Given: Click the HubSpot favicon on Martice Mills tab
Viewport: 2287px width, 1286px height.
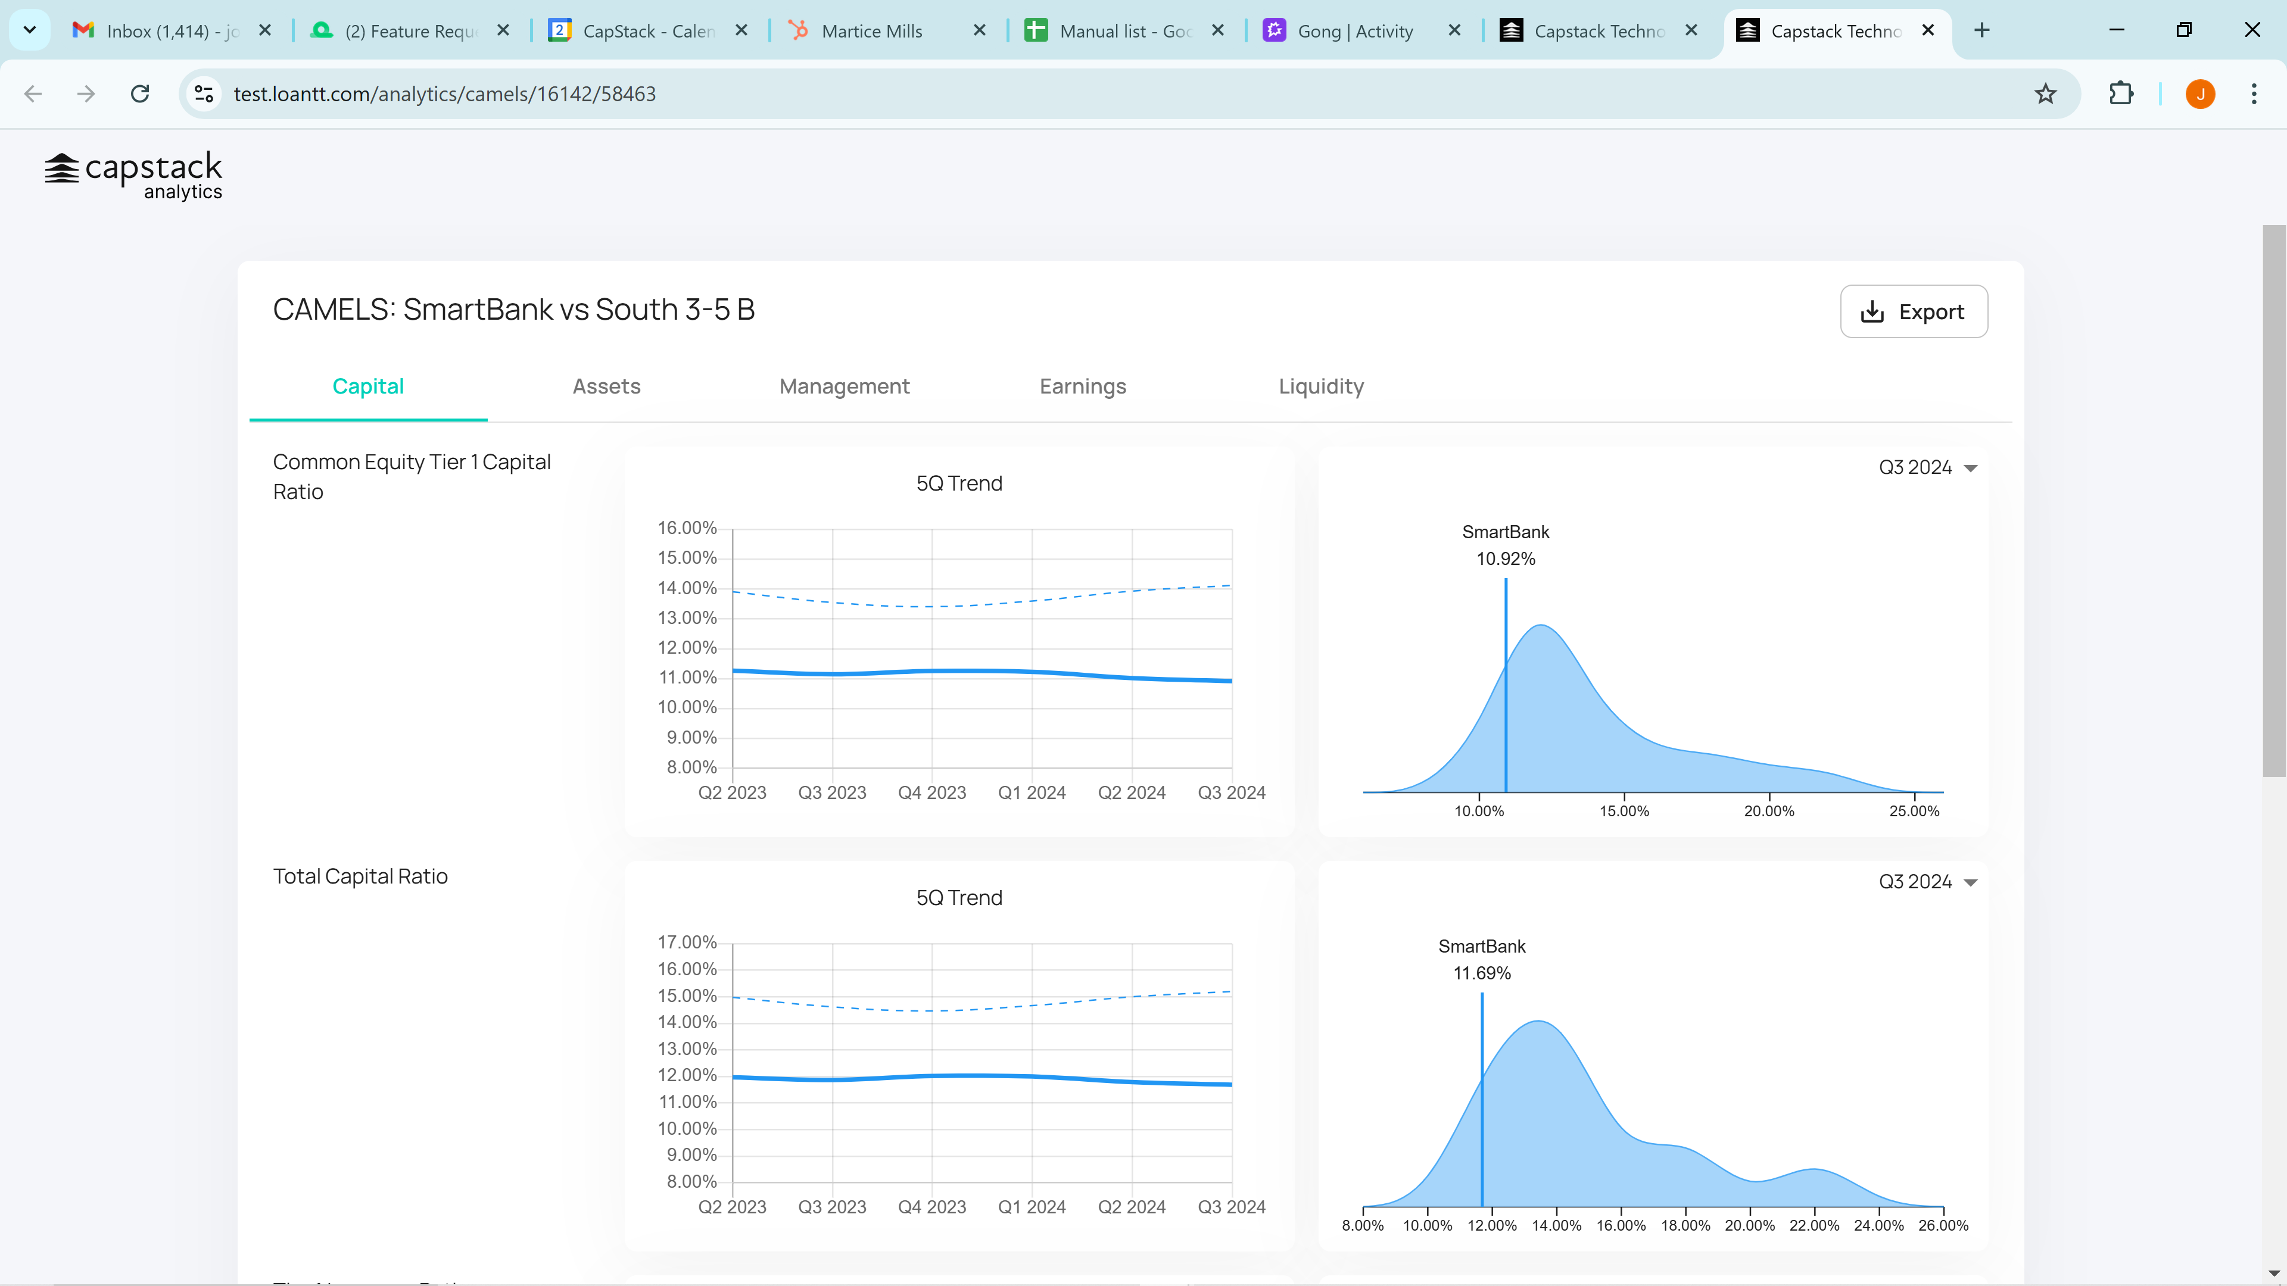Looking at the screenshot, I should tap(798, 30).
